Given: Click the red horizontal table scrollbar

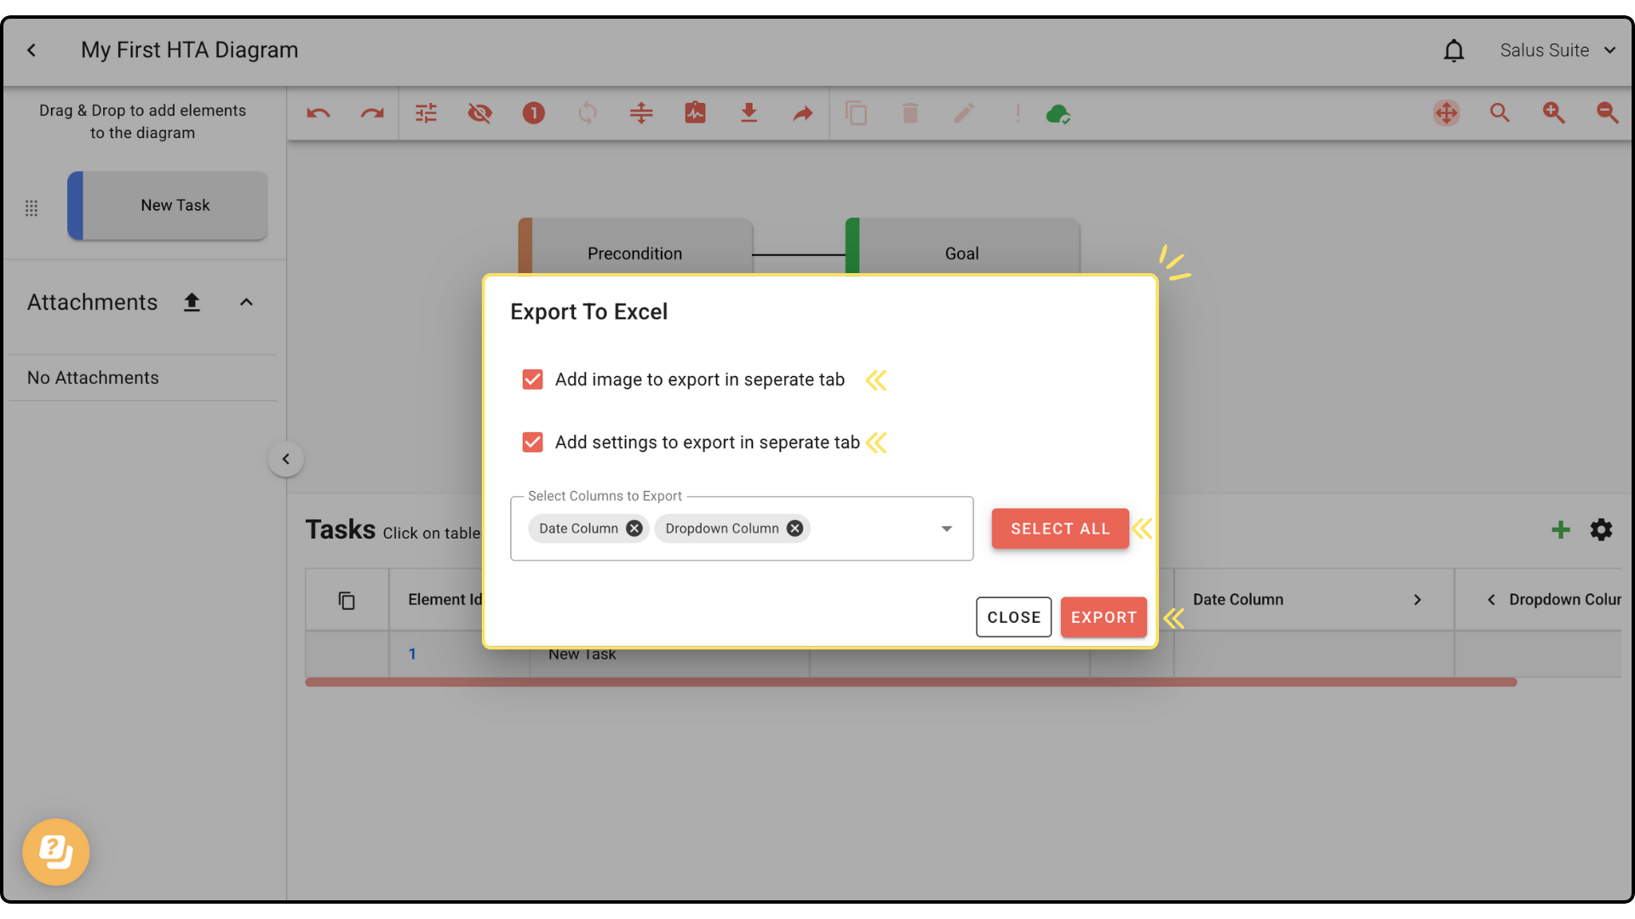Looking at the screenshot, I should coord(910,682).
